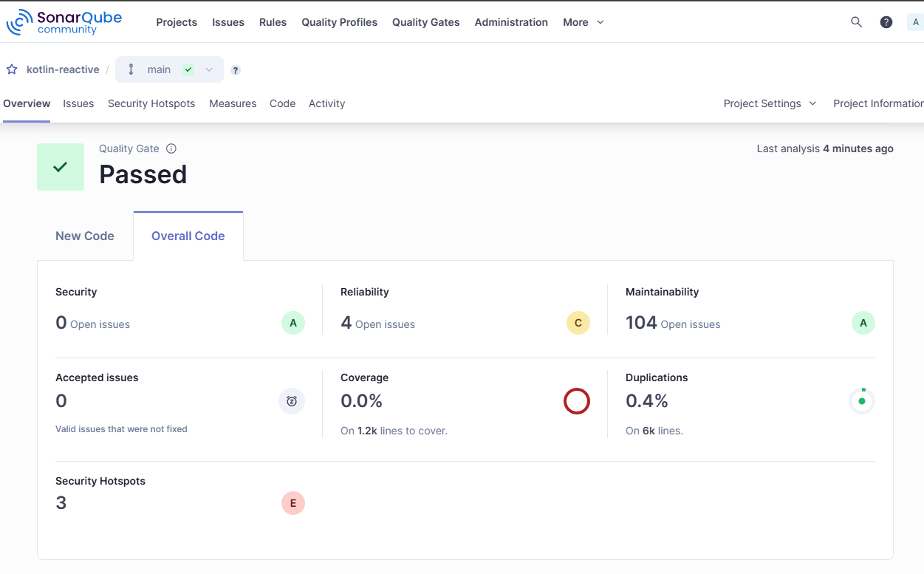The image size is (924, 574).
Task: Expand the Project Settings dropdown
Action: [770, 103]
